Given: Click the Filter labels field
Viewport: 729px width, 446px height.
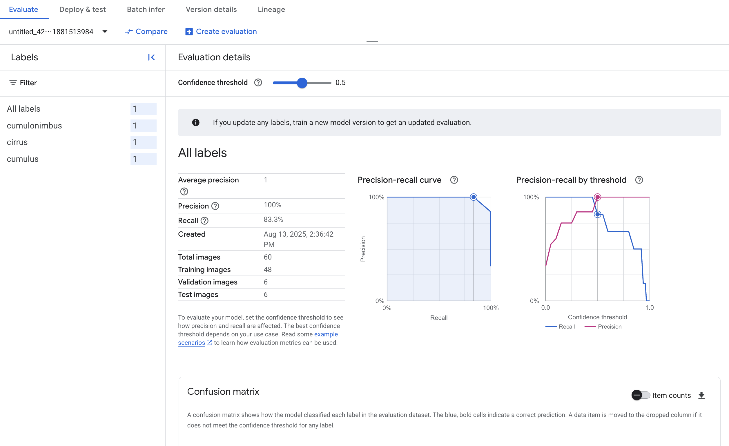Looking at the screenshot, I should (x=82, y=83).
